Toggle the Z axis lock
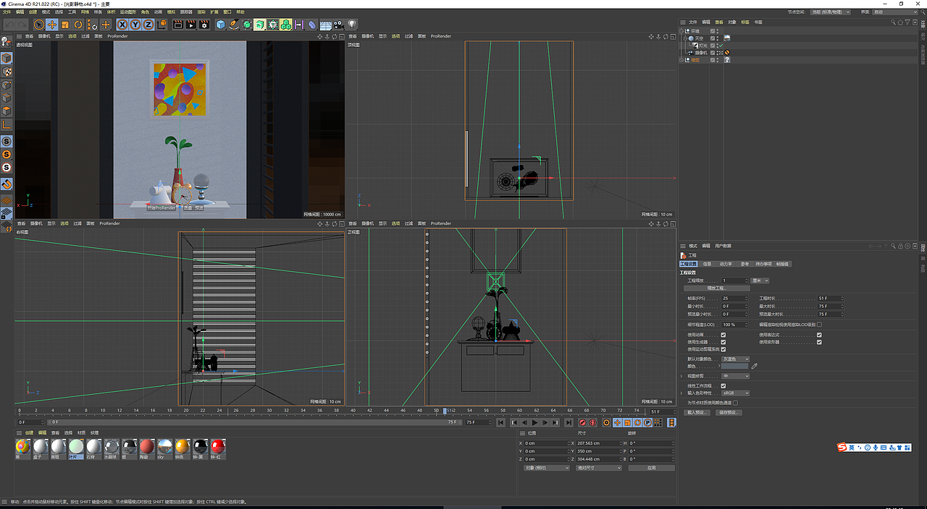This screenshot has height=509, width=927. pos(148,25)
